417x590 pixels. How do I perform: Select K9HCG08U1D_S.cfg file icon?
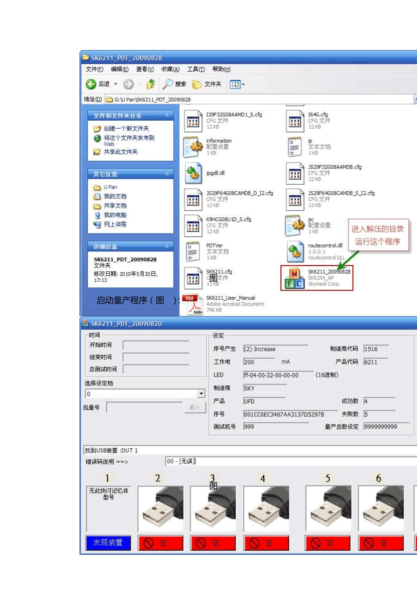click(x=193, y=226)
